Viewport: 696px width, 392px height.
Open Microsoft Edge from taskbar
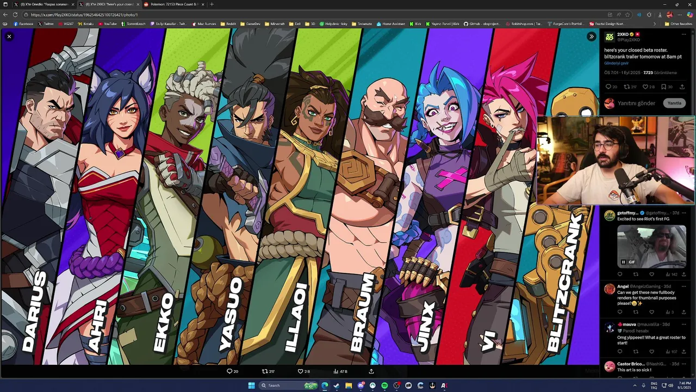tap(325, 385)
